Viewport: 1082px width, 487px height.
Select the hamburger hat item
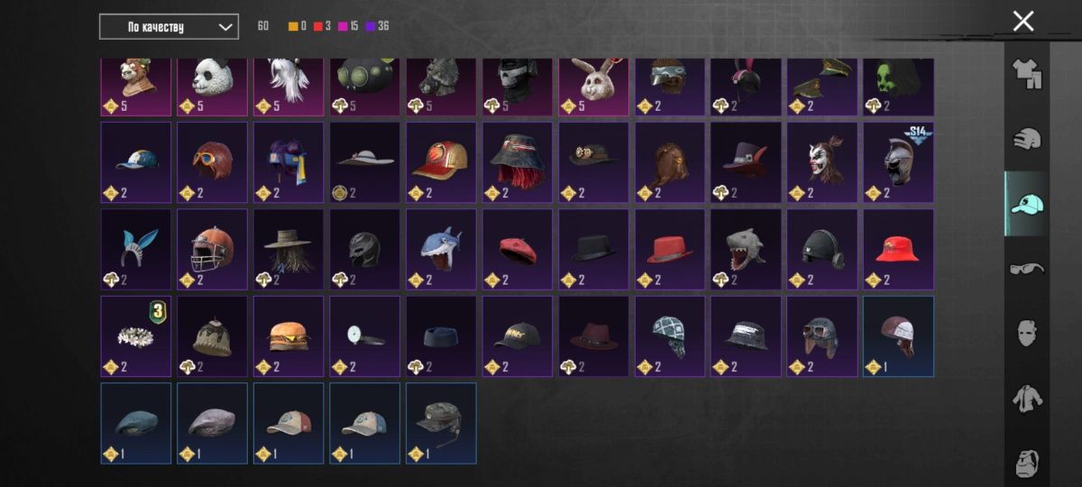[289, 335]
